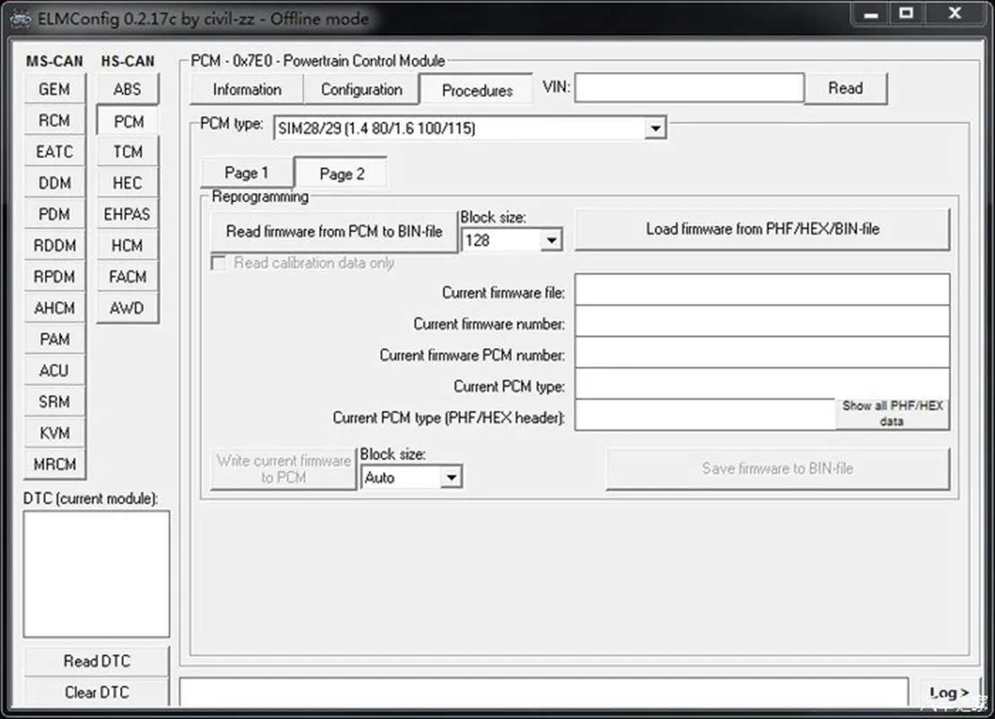Select the HEC module

tap(128, 183)
